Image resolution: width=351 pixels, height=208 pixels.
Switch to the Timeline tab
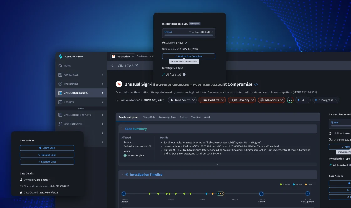[196, 117]
